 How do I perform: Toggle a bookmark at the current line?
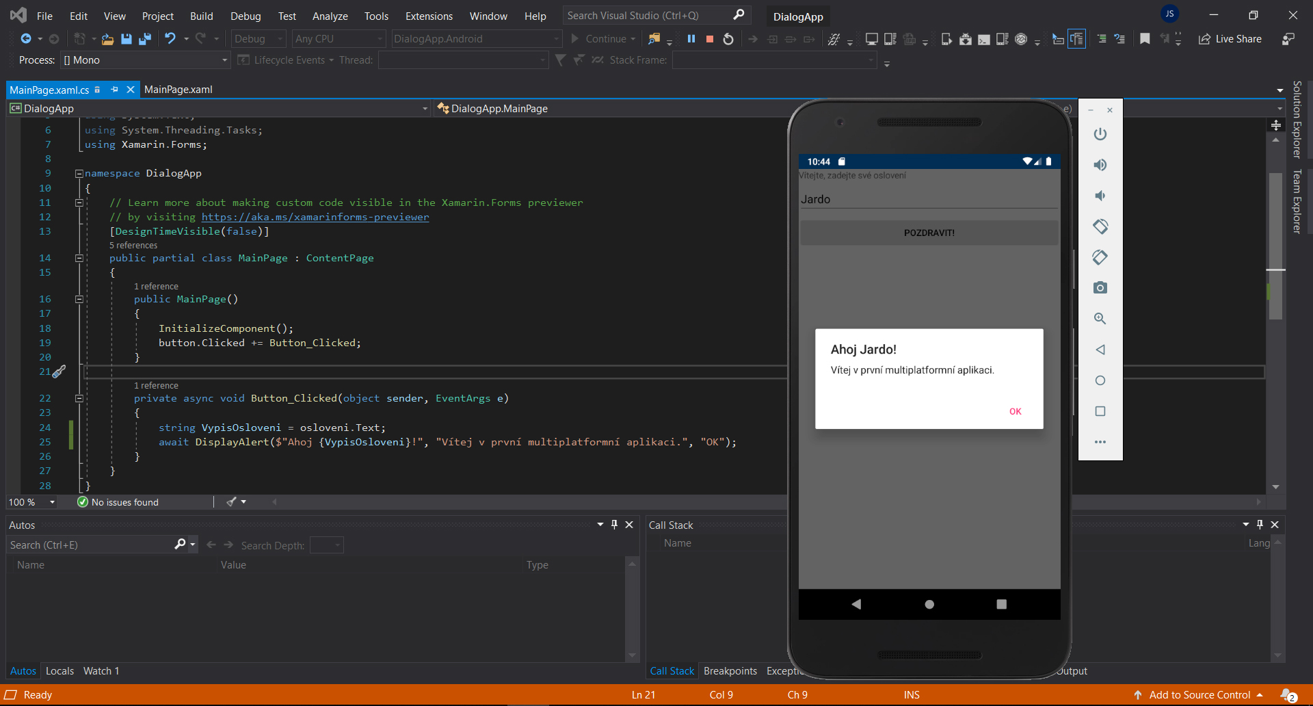pos(1145,39)
